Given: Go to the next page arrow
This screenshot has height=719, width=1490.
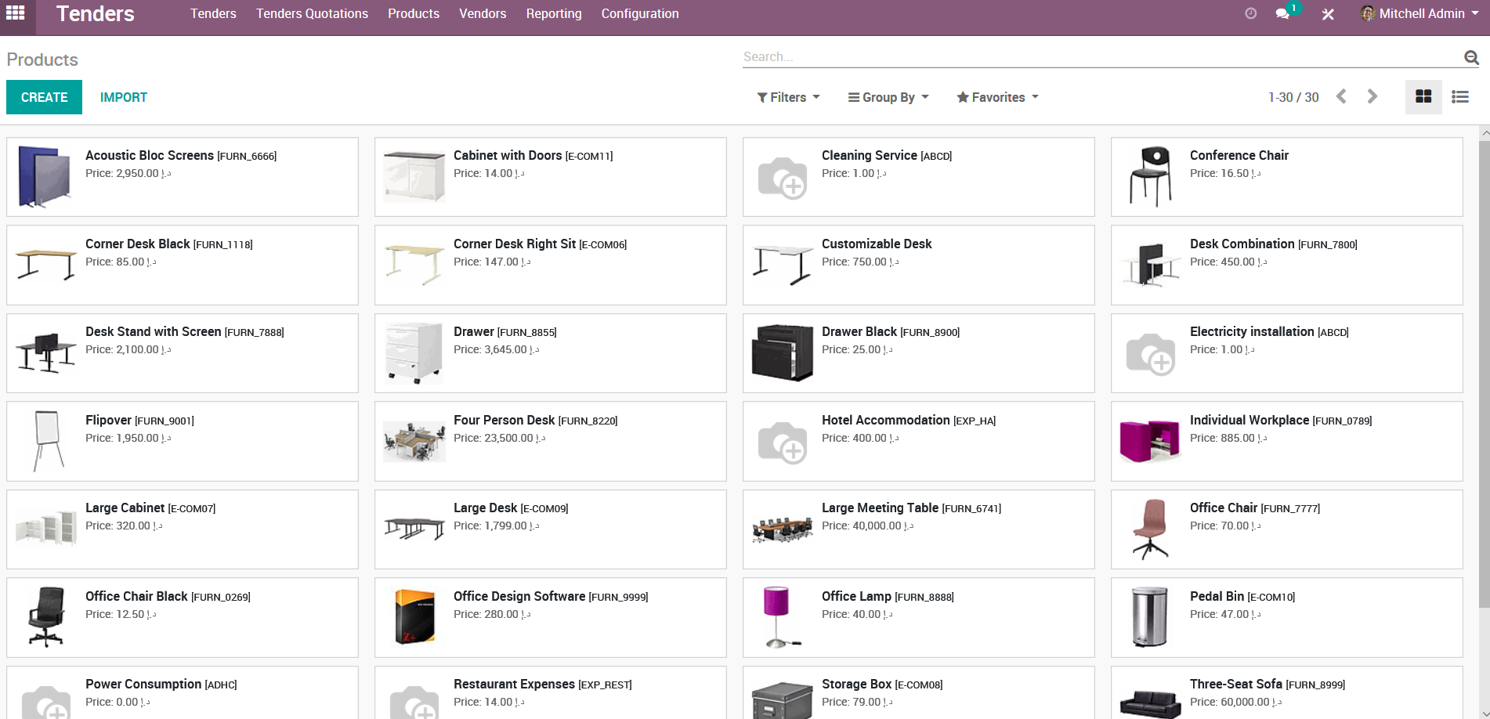Looking at the screenshot, I should [1372, 96].
